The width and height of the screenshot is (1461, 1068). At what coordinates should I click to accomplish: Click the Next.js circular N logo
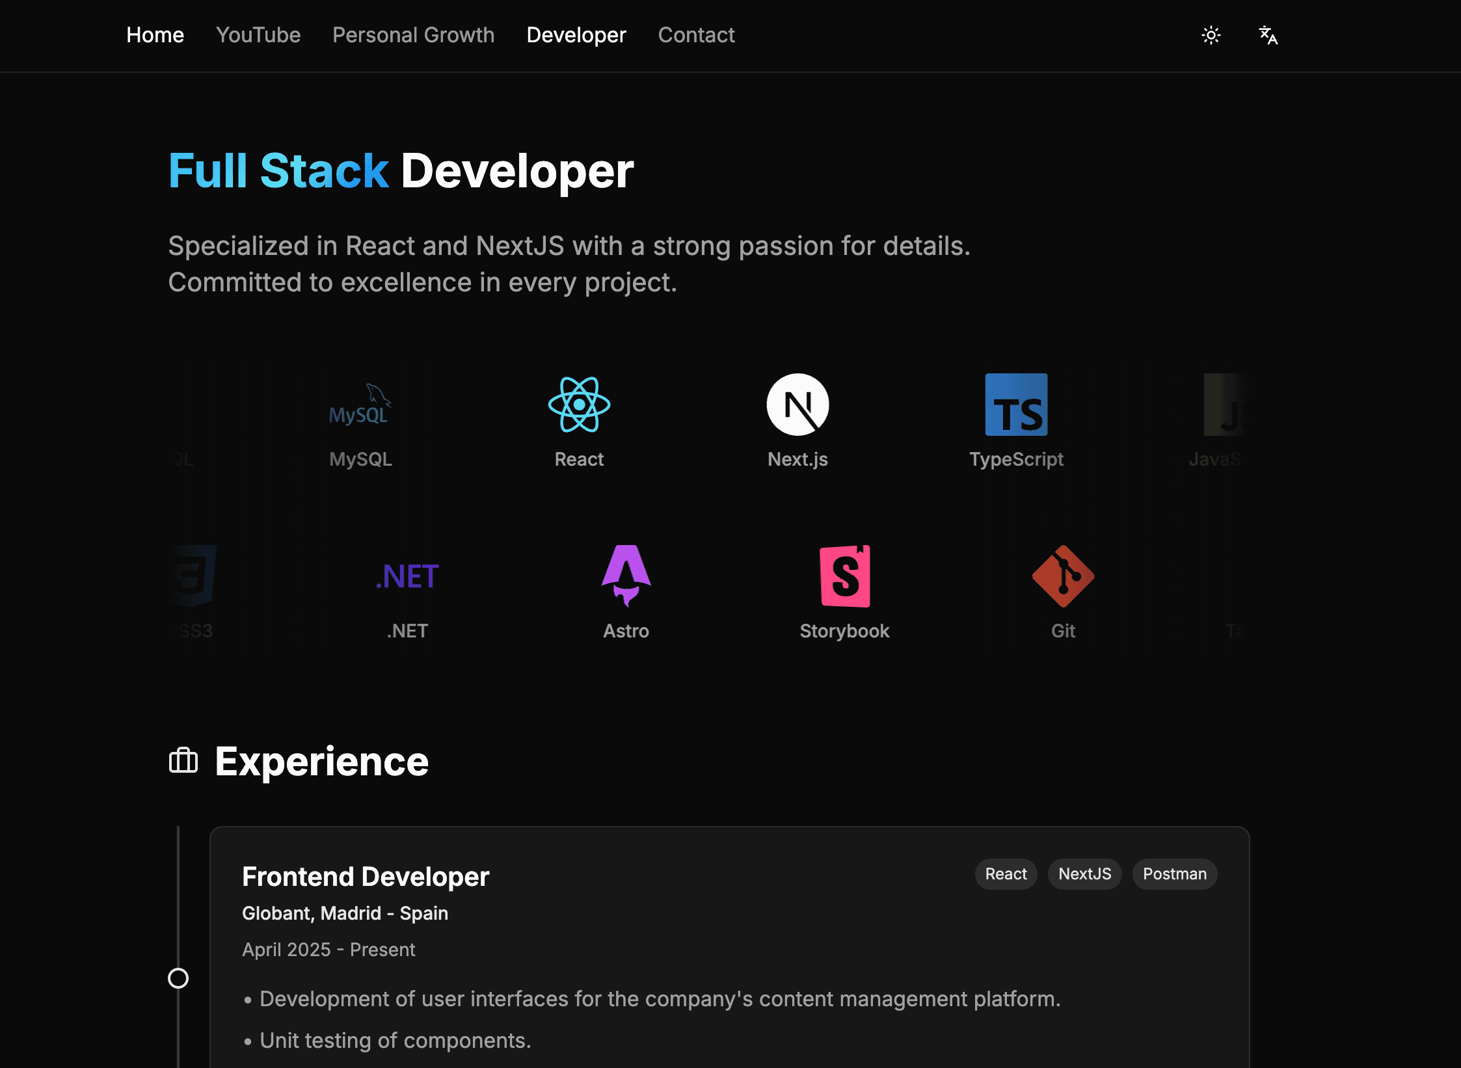pos(798,405)
